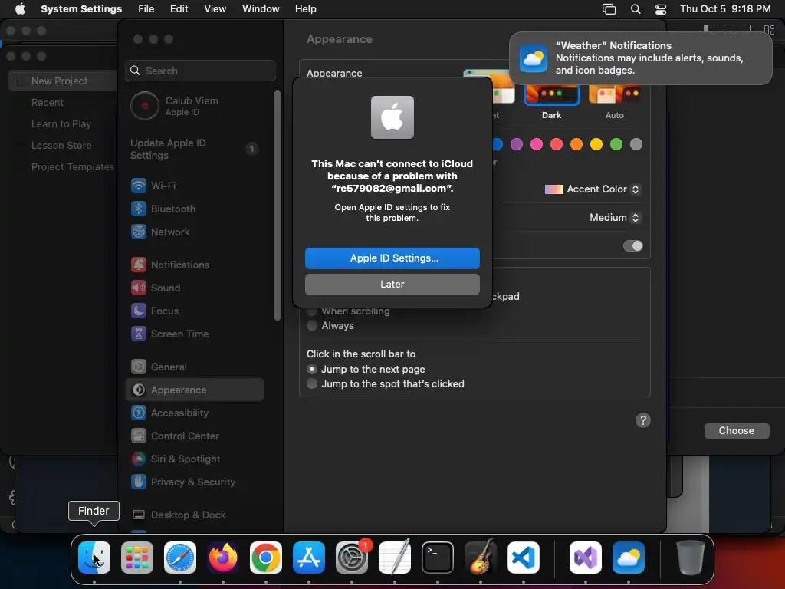Open the File menu
The height and width of the screenshot is (589, 785).
[146, 9]
